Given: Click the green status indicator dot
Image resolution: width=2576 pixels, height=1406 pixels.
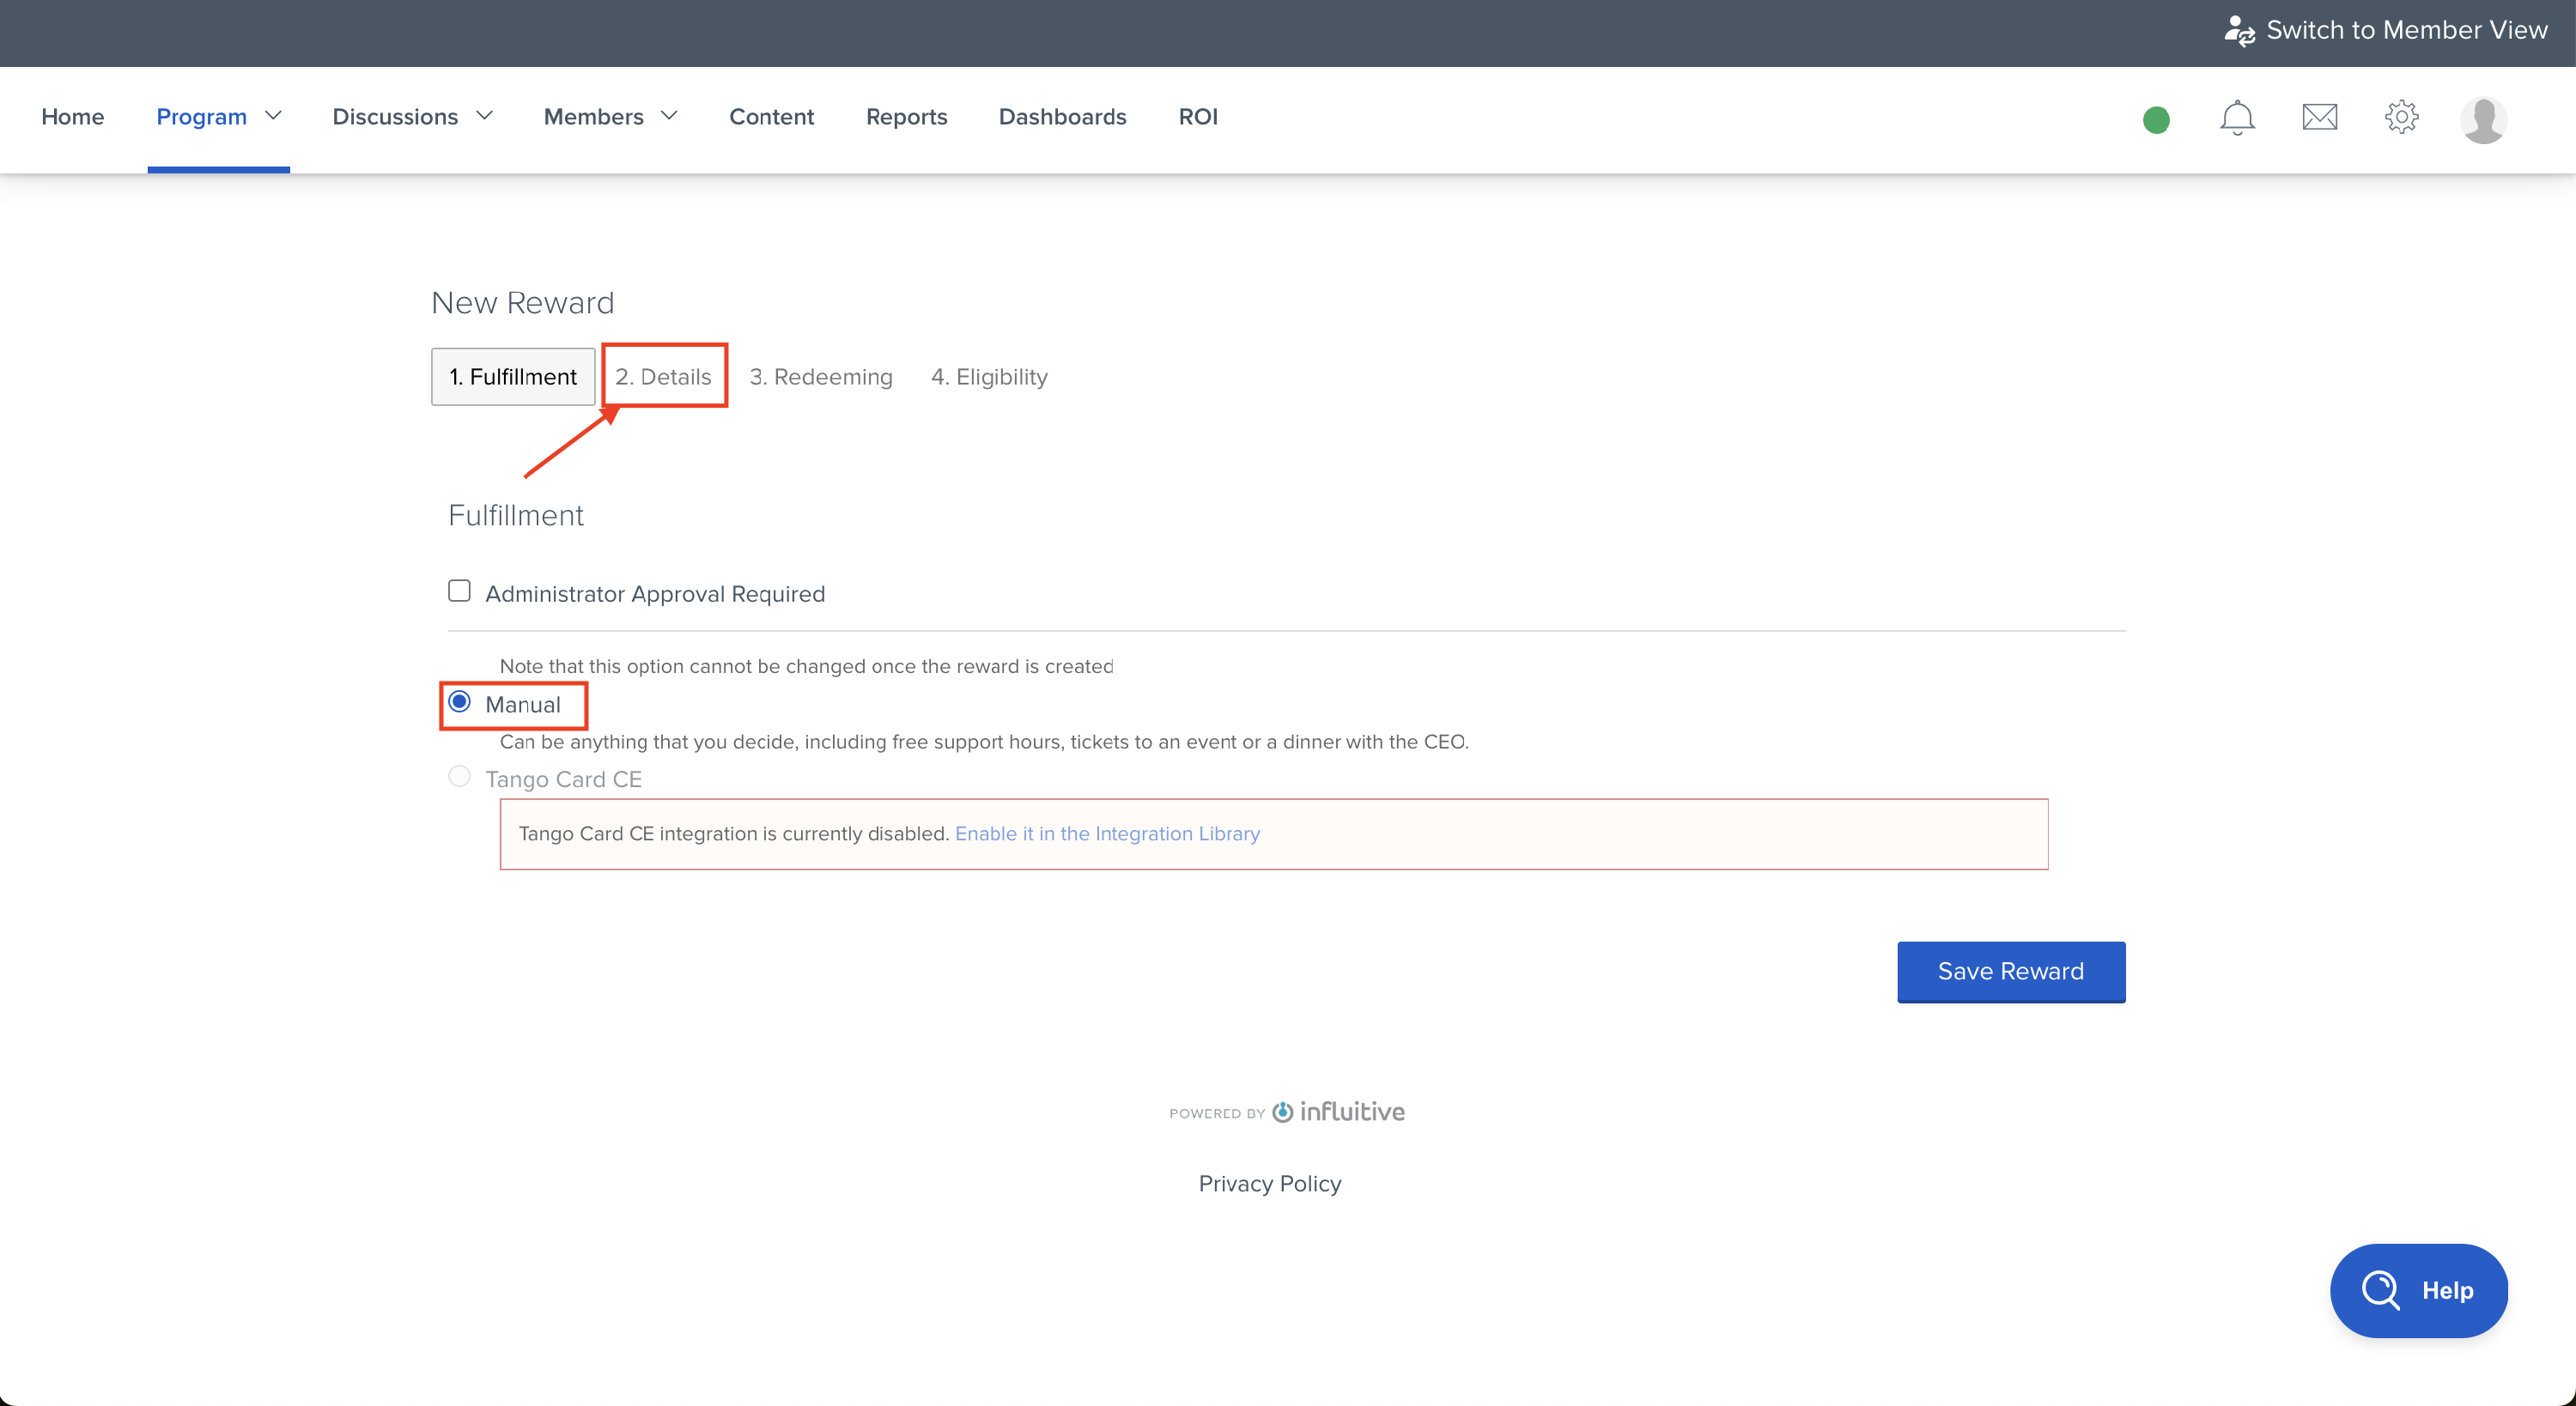Looking at the screenshot, I should [x=2156, y=120].
